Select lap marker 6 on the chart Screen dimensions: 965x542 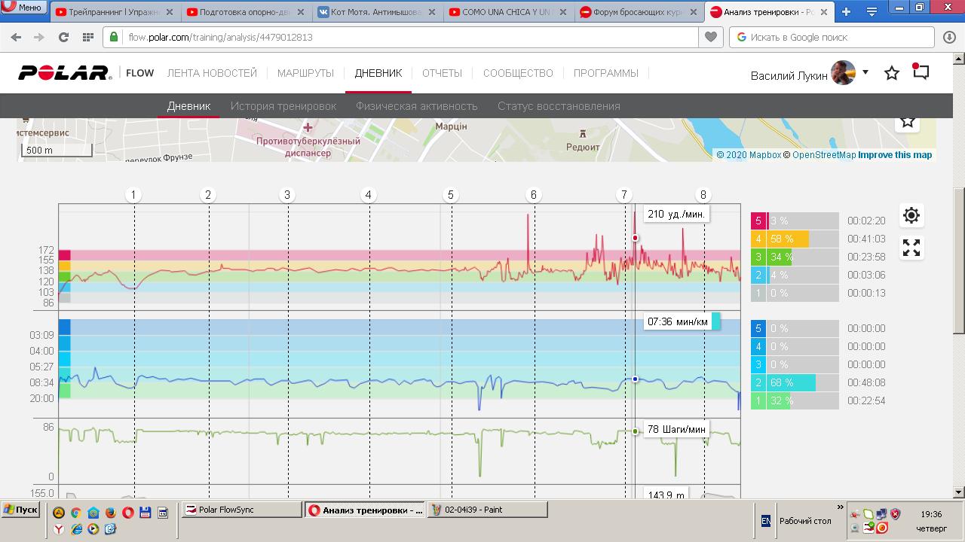coord(533,195)
